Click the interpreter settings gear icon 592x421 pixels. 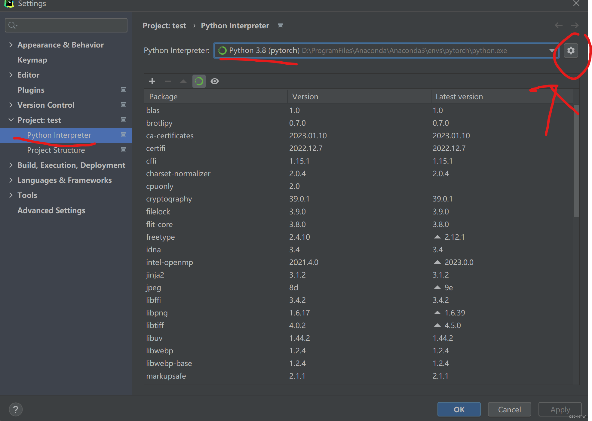[571, 51]
